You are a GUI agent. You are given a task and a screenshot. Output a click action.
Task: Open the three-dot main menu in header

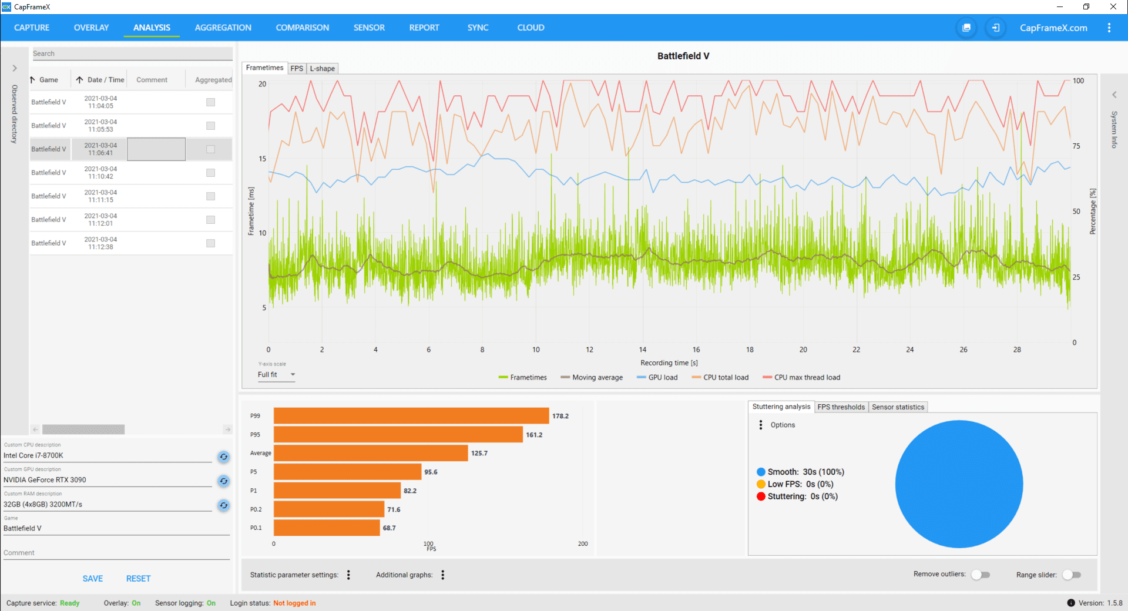click(x=1109, y=28)
